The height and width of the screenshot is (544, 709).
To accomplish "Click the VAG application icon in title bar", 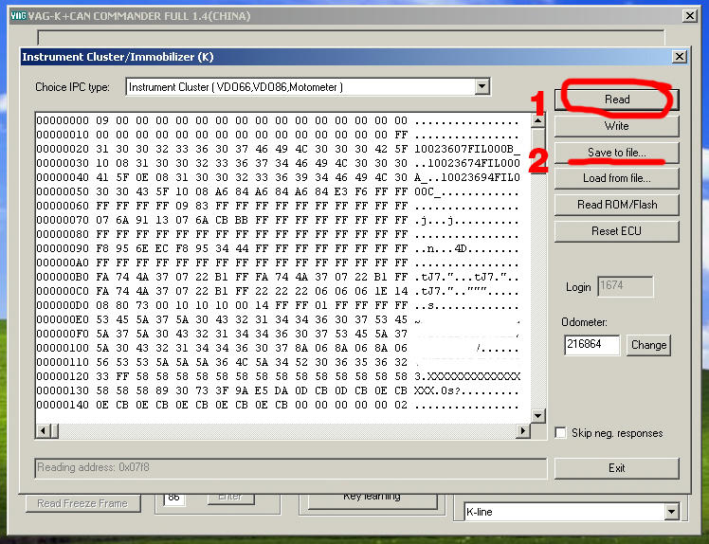I will pyautogui.click(x=18, y=16).
